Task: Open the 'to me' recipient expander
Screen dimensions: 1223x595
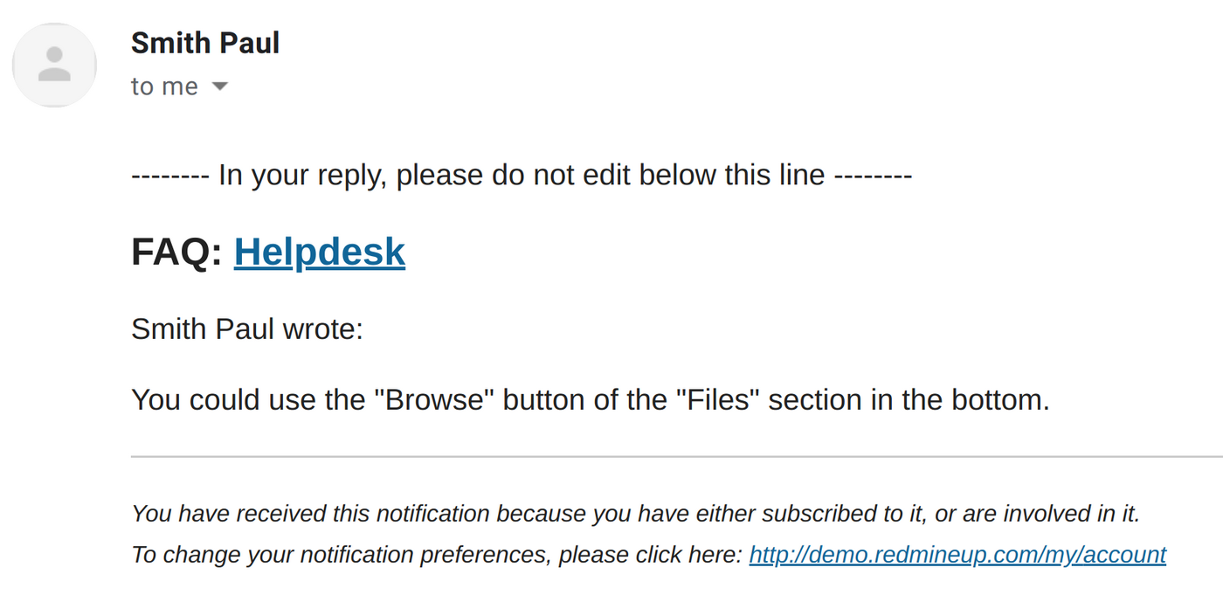Action: click(x=180, y=86)
